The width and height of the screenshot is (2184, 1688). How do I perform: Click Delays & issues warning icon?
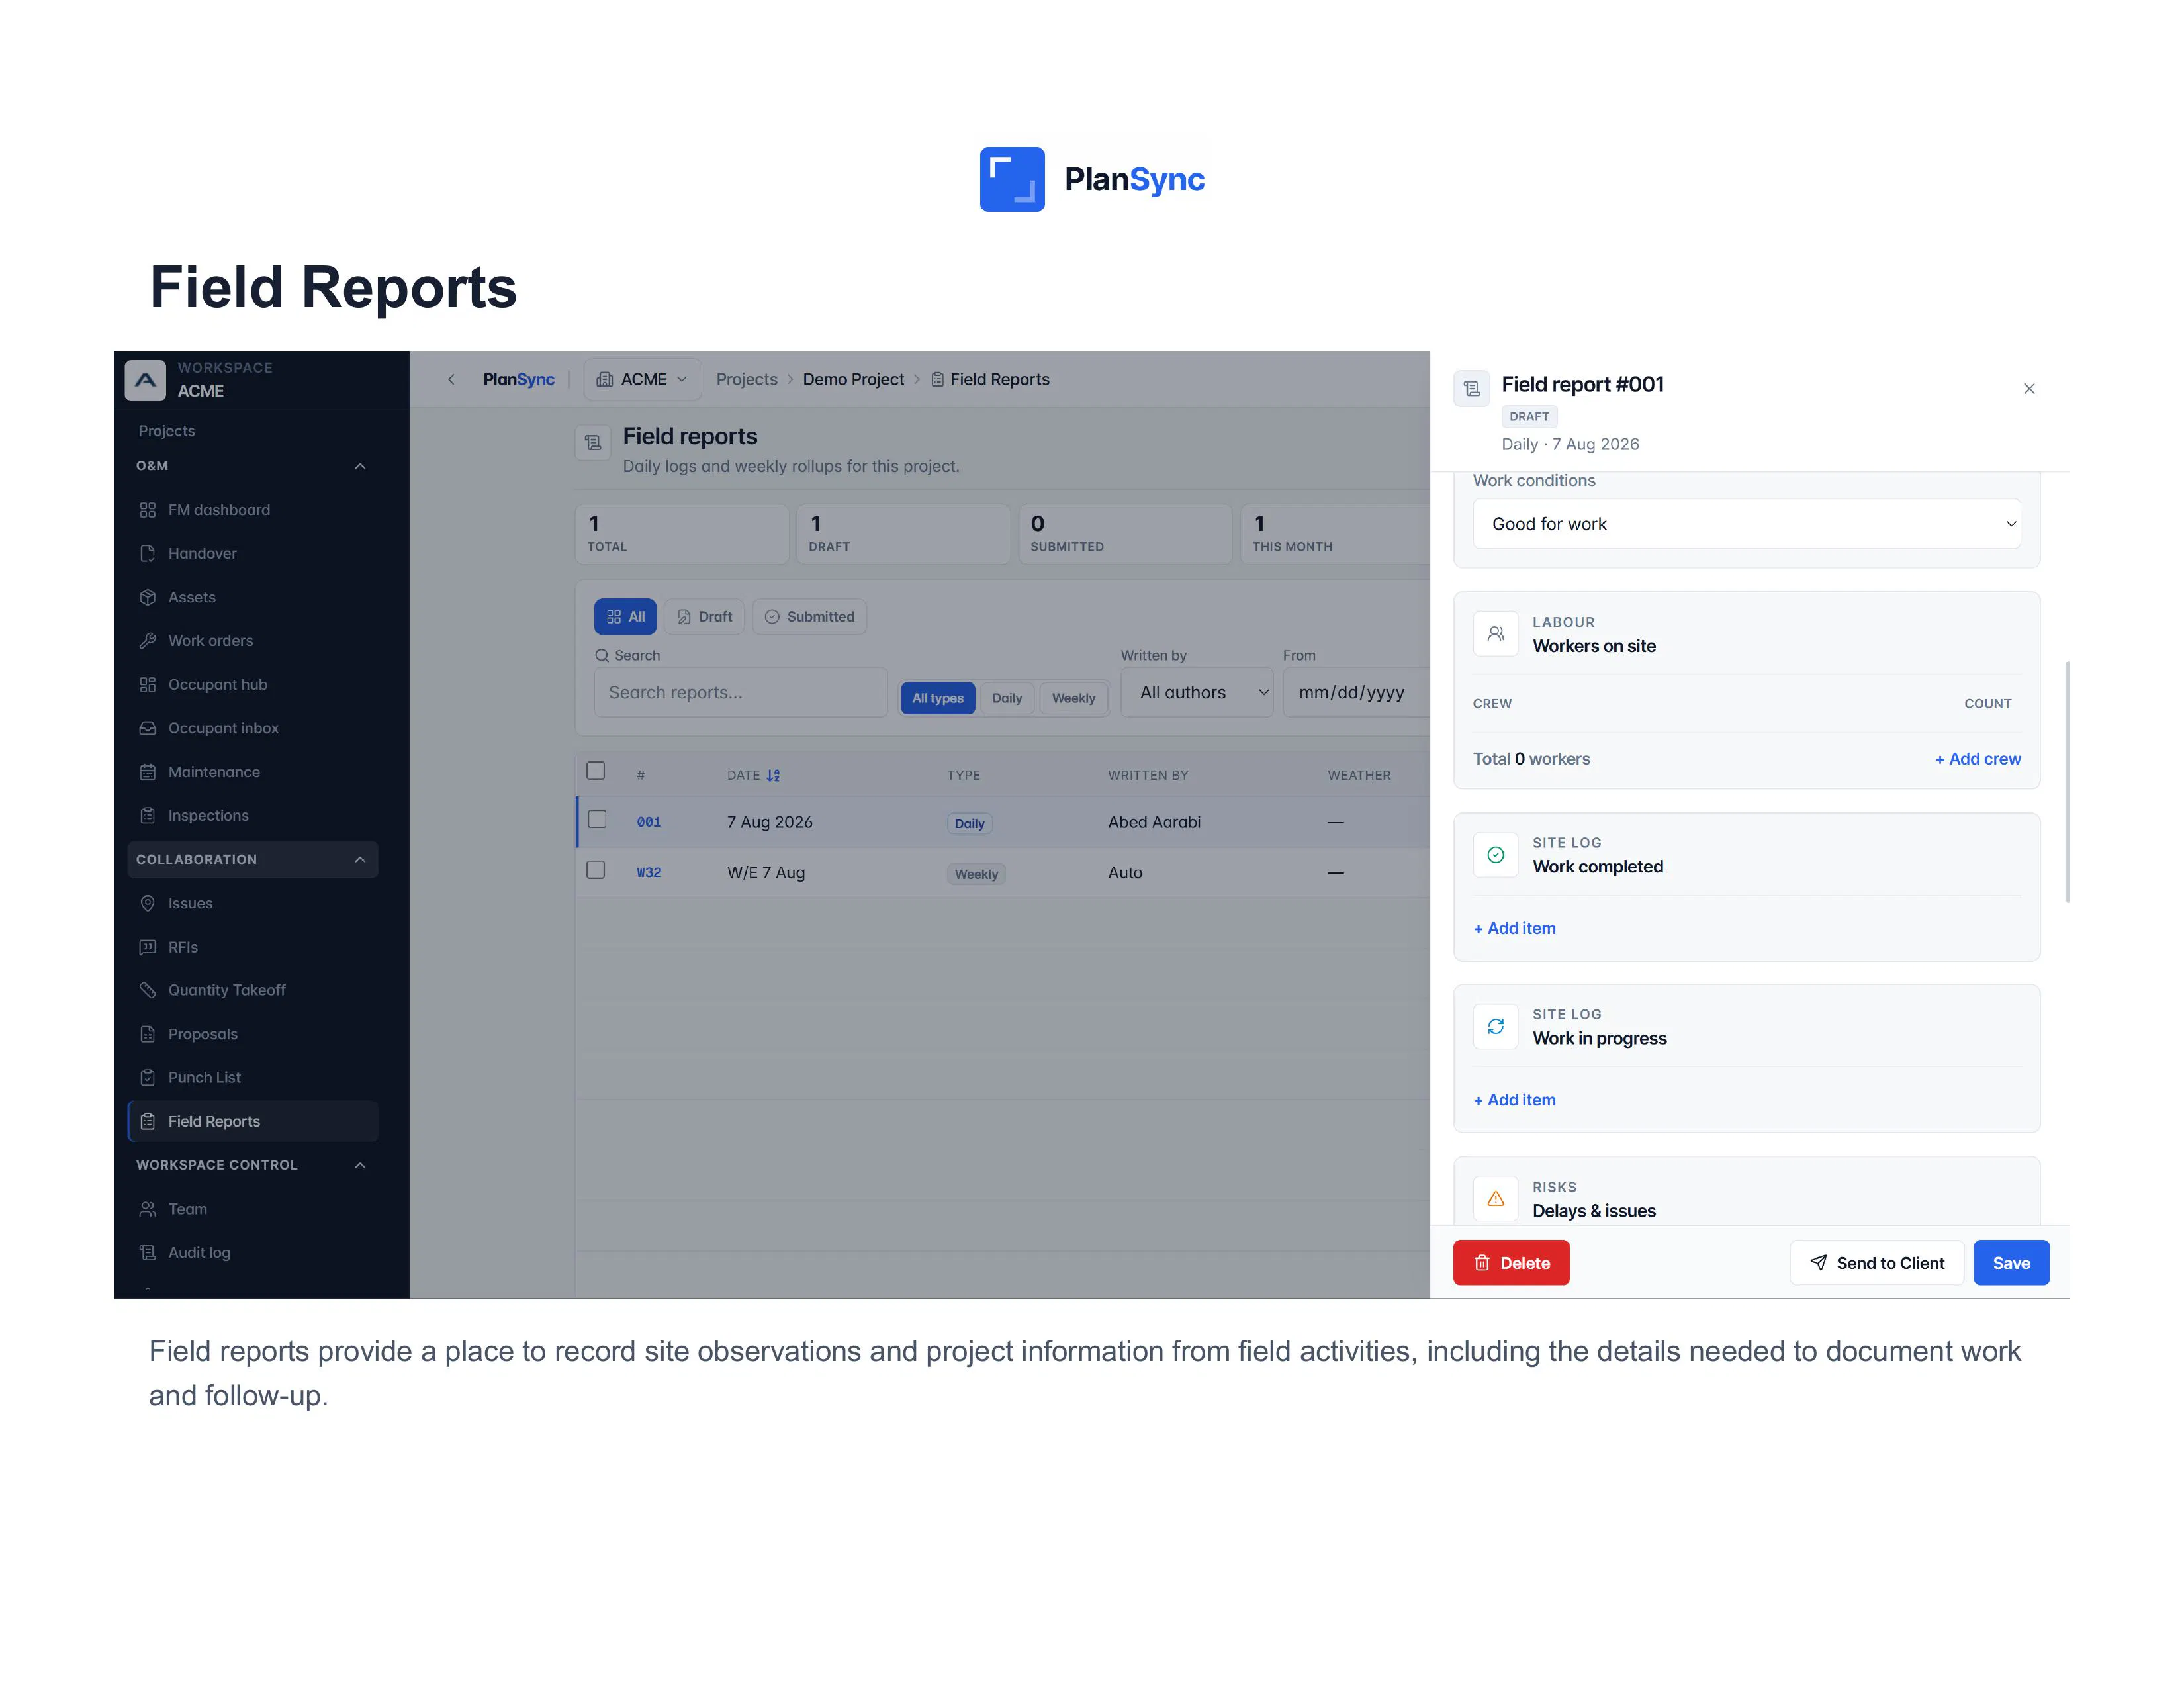click(x=1496, y=1199)
